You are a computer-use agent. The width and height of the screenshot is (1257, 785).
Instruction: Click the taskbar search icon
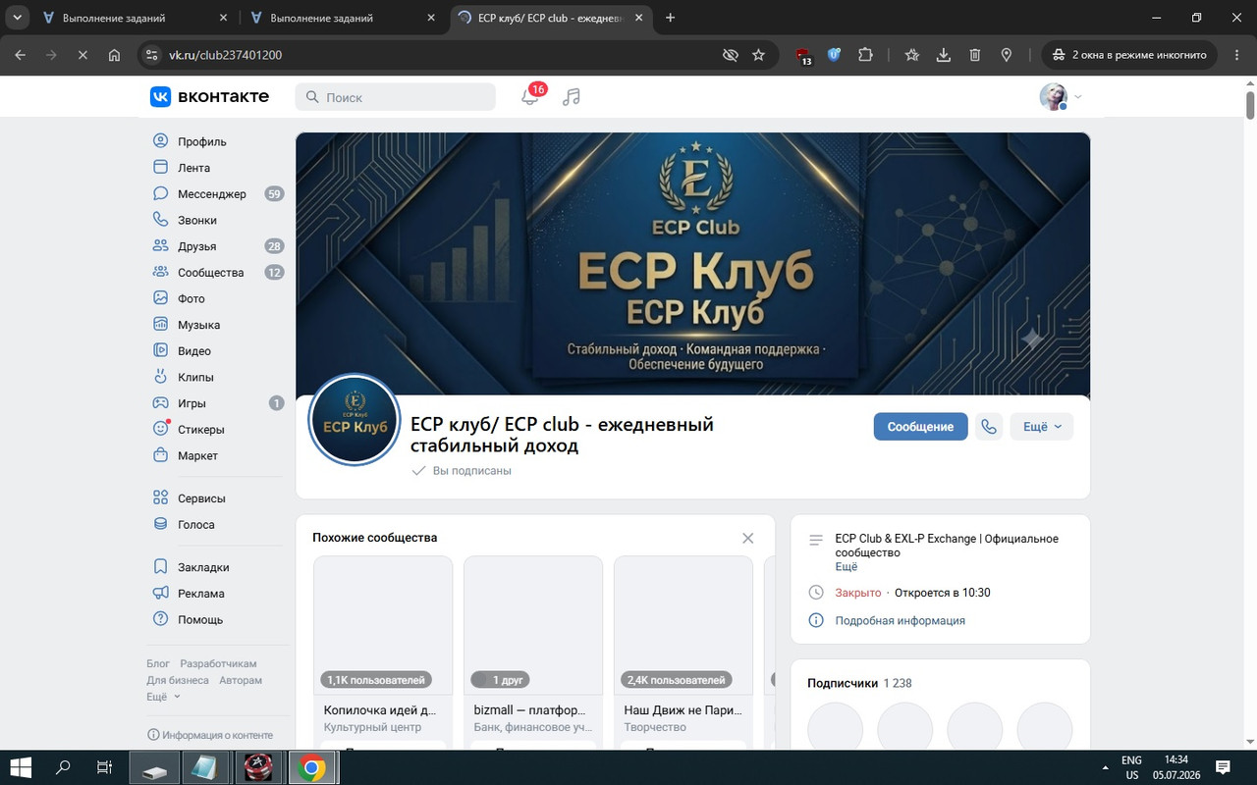tap(63, 767)
